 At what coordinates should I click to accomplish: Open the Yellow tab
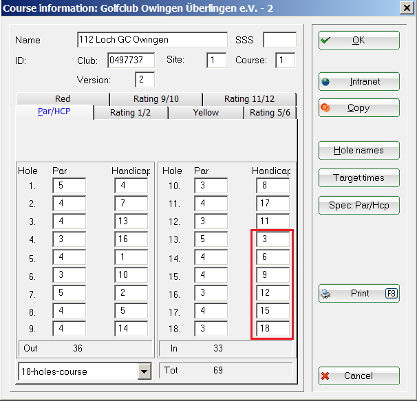pos(206,113)
